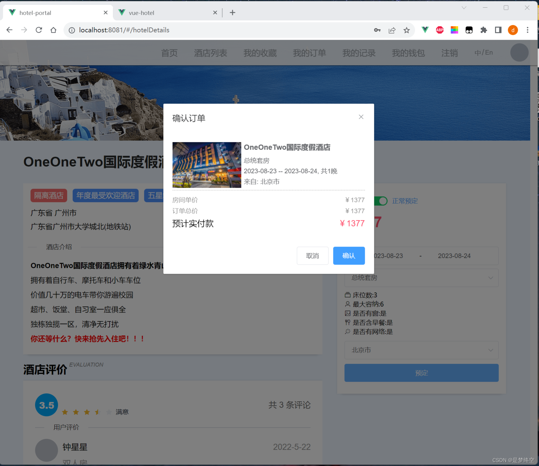The height and width of the screenshot is (466, 539).
Task: Open 我的收藏 in the navigation
Action: (x=260, y=53)
